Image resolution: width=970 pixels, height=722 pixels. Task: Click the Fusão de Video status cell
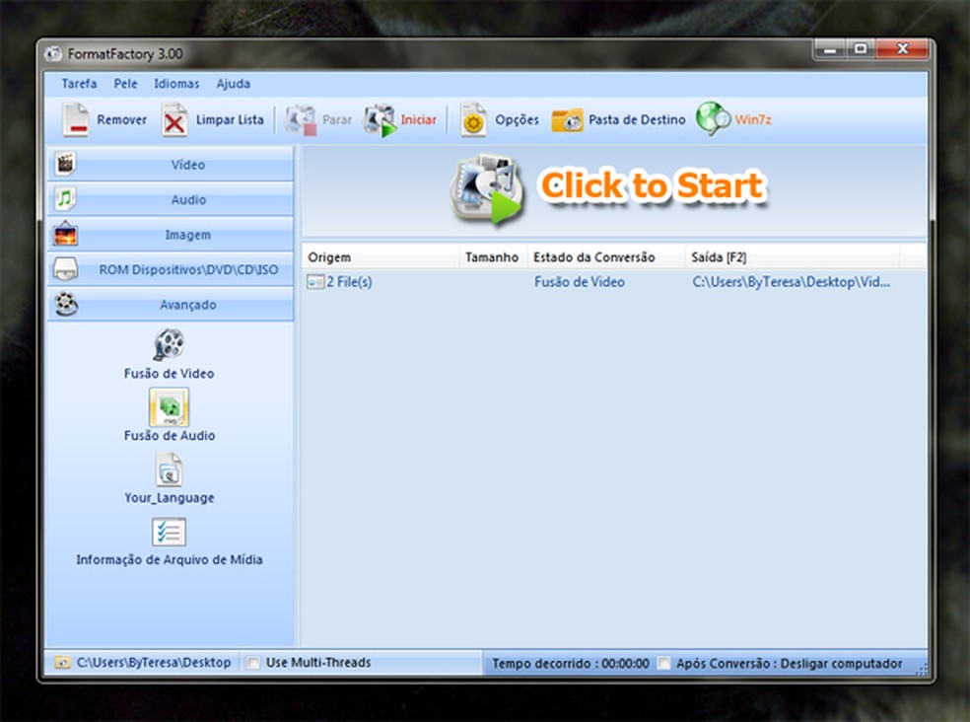pyautogui.click(x=580, y=282)
